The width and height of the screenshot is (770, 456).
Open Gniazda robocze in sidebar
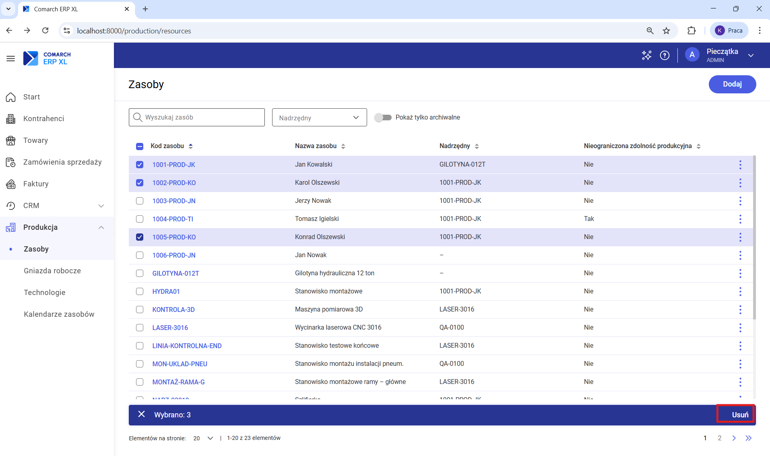click(52, 271)
